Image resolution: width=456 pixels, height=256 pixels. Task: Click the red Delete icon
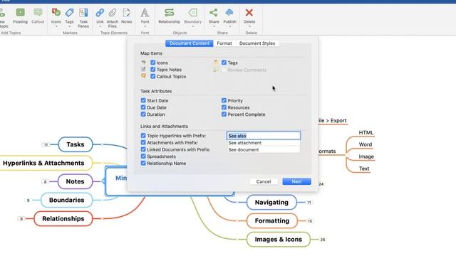(249, 13)
